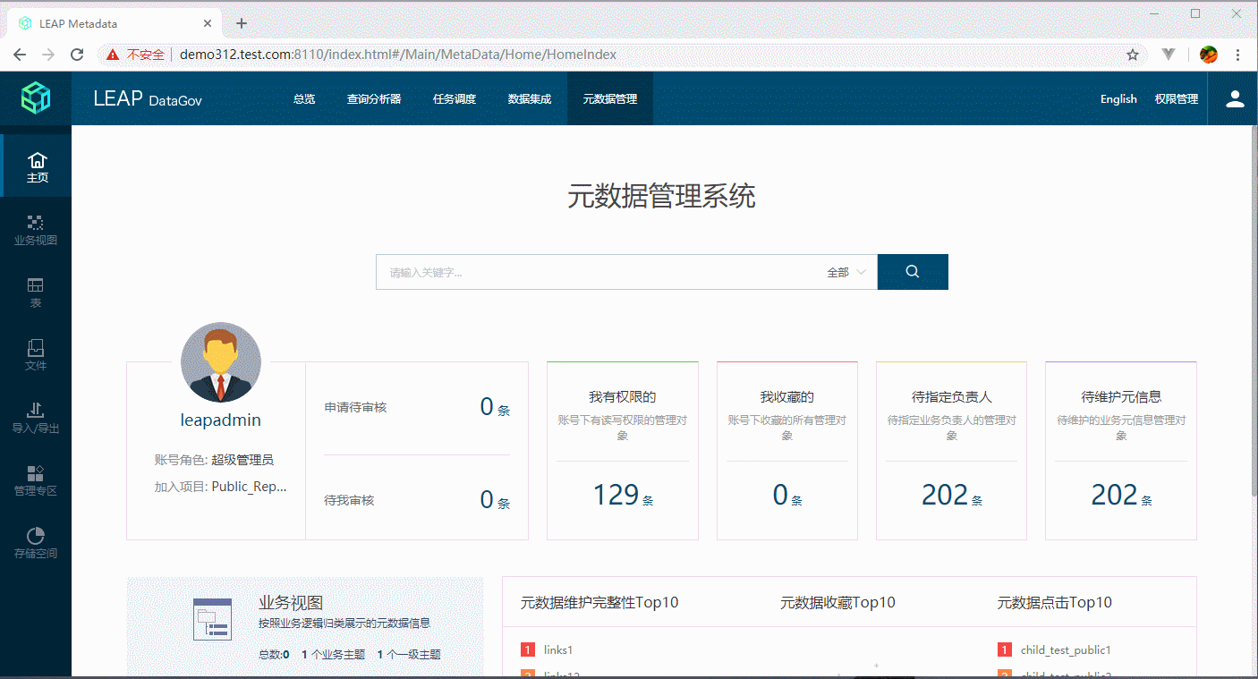Click the gray V extension icon
The width and height of the screenshot is (1258, 679).
tap(1169, 55)
